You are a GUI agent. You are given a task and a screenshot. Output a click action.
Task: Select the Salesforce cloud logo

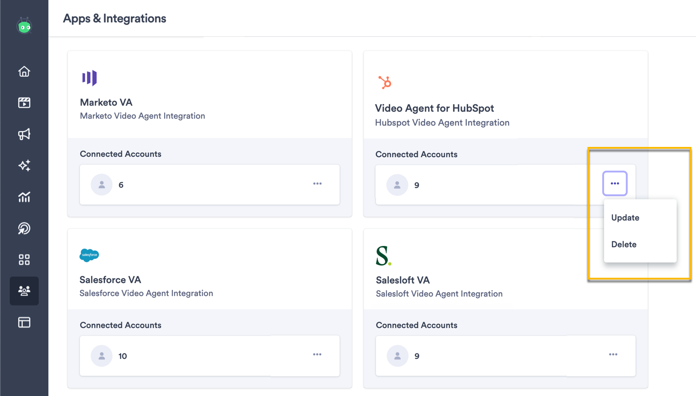[x=89, y=255]
